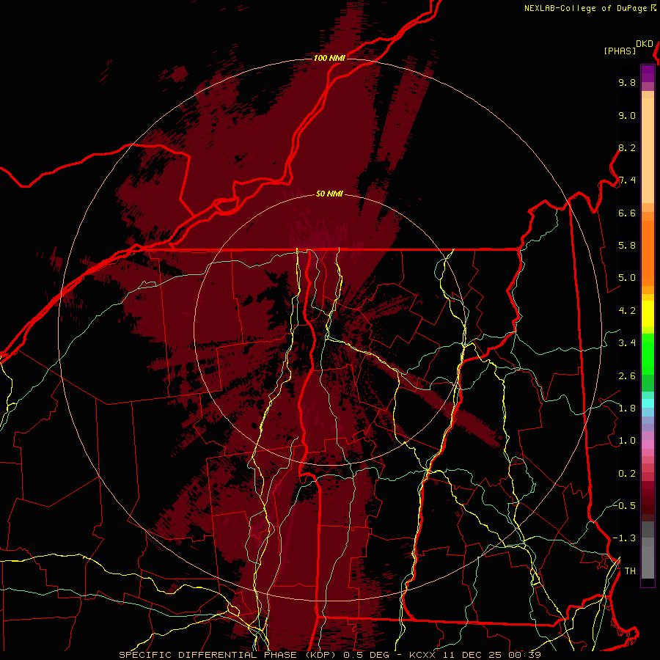The width and height of the screenshot is (660, 660).
Task: Pick the orange color bar segment
Action: 648,252
